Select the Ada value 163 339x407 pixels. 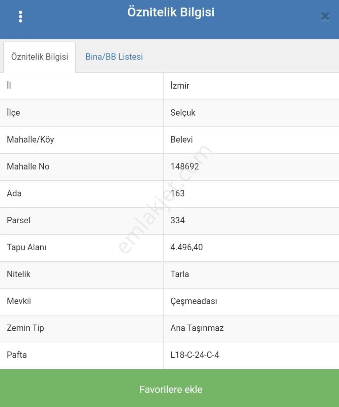click(177, 193)
